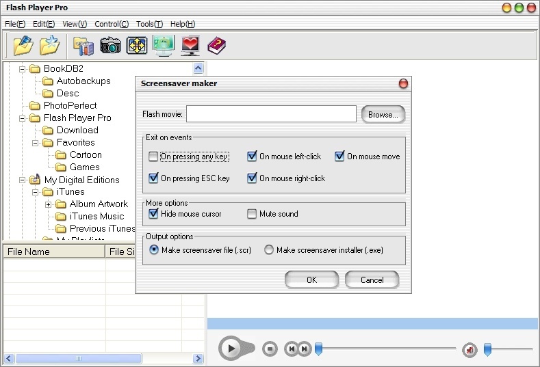Click the stop playback button
This screenshot has width=540, height=367.
tap(270, 349)
